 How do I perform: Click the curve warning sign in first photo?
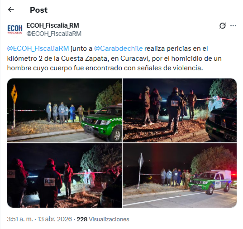pos(14,94)
